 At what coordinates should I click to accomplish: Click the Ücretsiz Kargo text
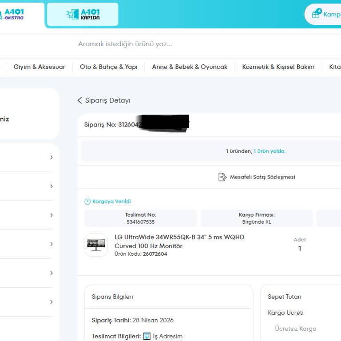tap(296, 329)
